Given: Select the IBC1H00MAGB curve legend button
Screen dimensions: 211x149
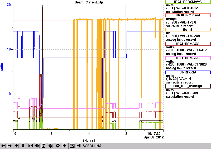Looking at the screenshot, I should [188, 58].
